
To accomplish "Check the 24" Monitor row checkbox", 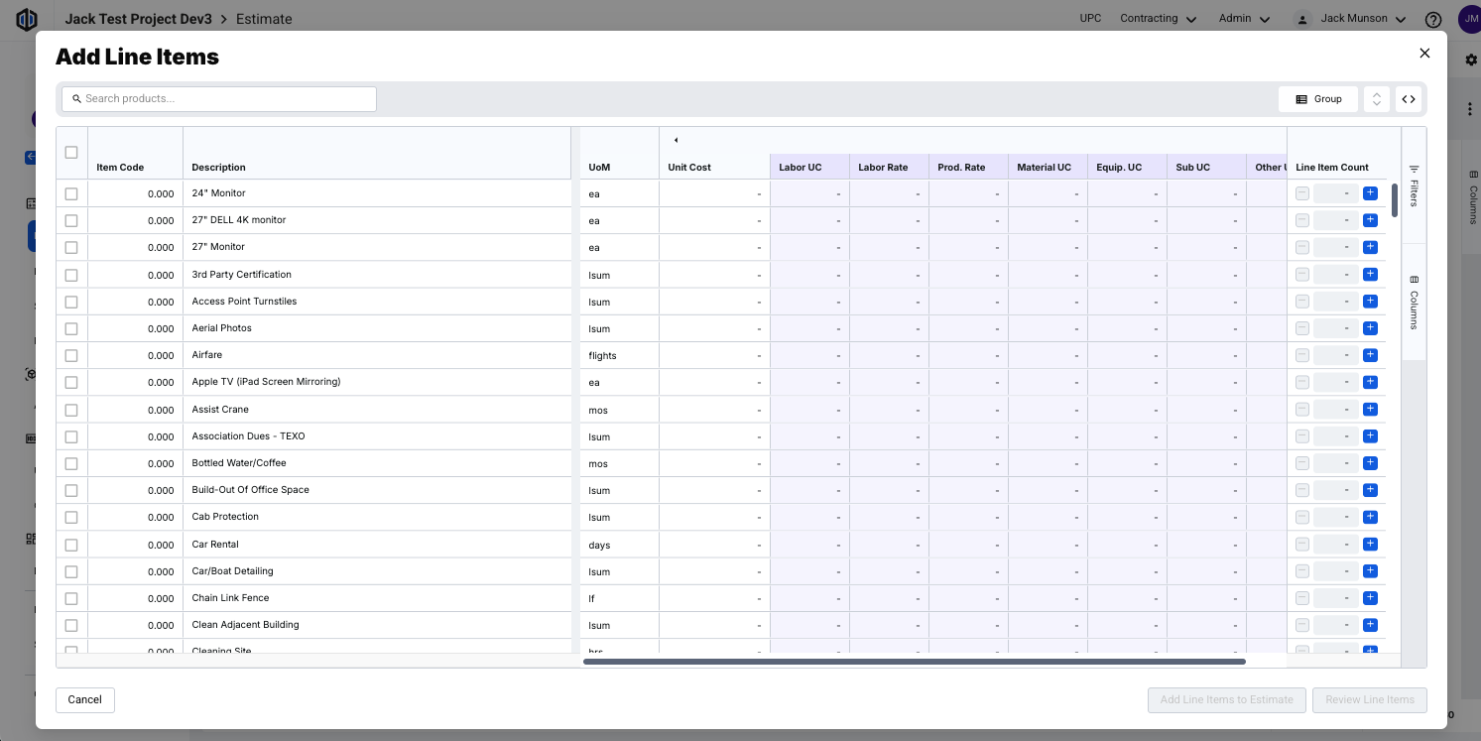I will 71,193.
